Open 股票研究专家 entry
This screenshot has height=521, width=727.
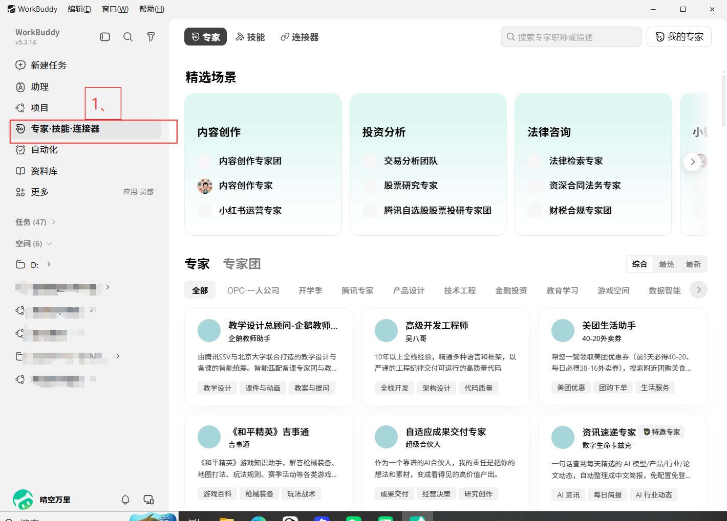pyautogui.click(x=411, y=186)
